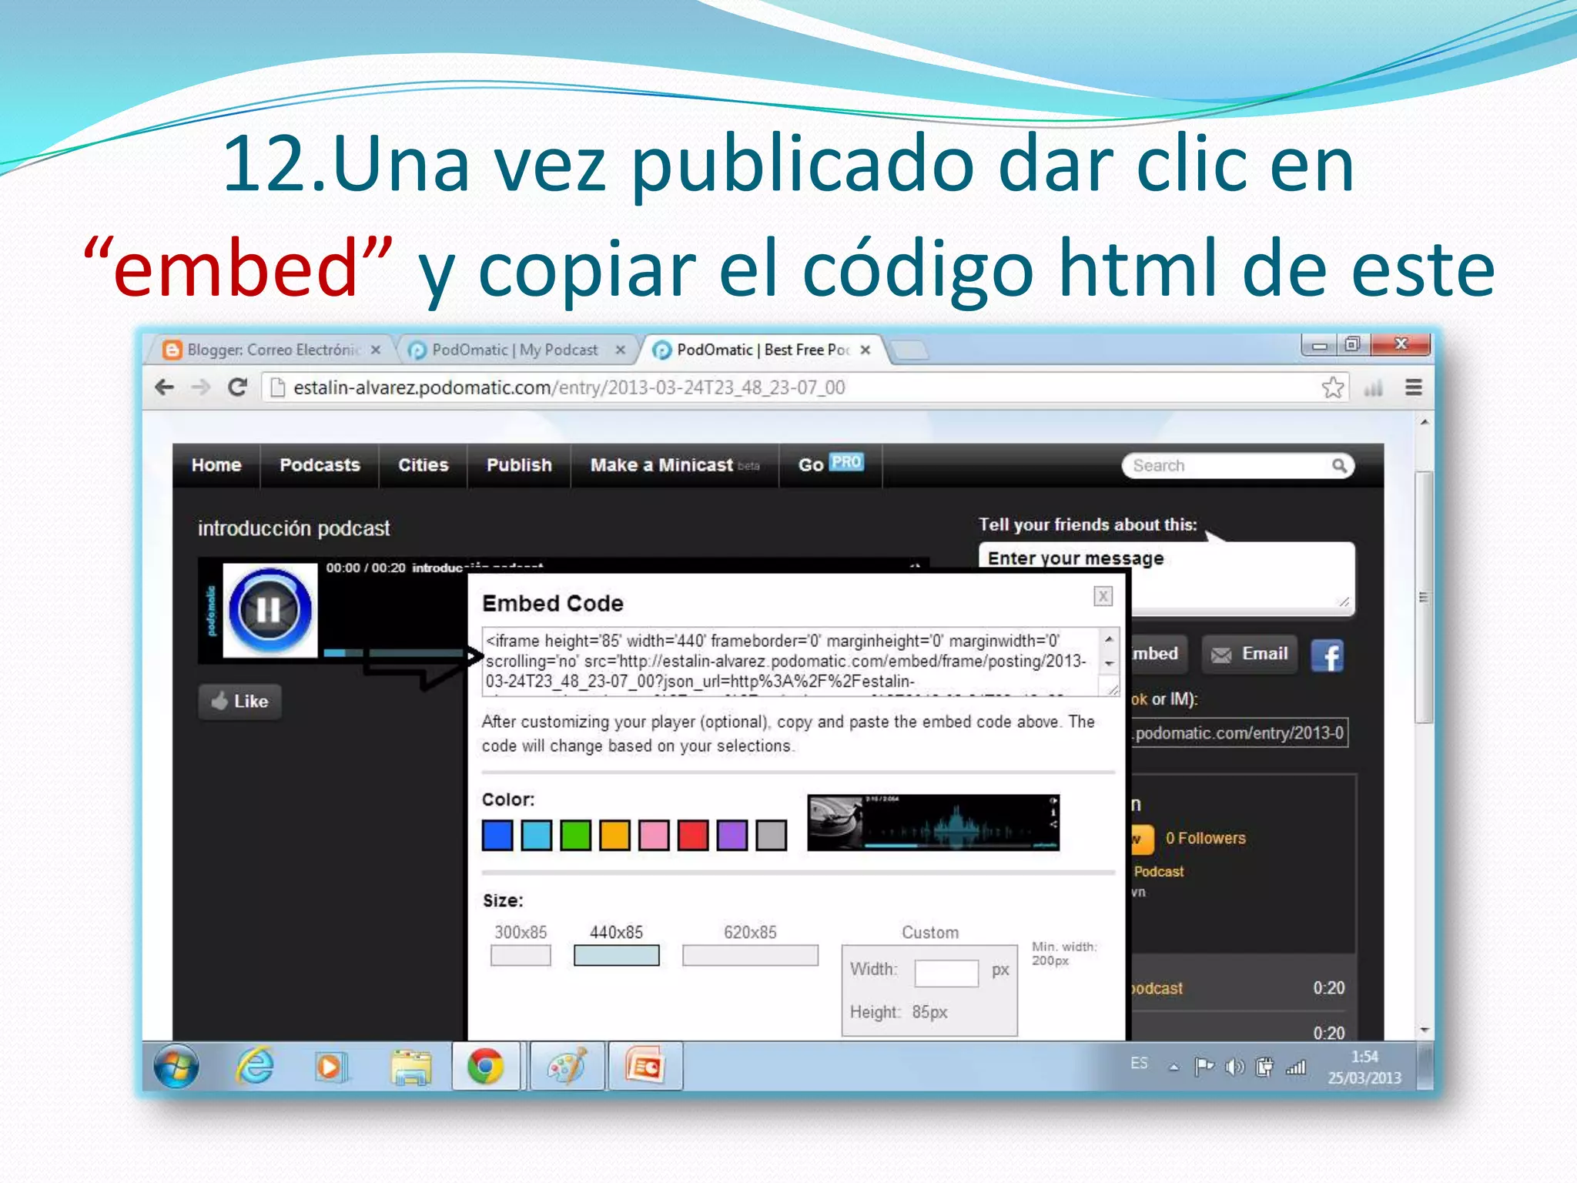
Task: Click the Enter your message box
Action: (x=1167, y=578)
